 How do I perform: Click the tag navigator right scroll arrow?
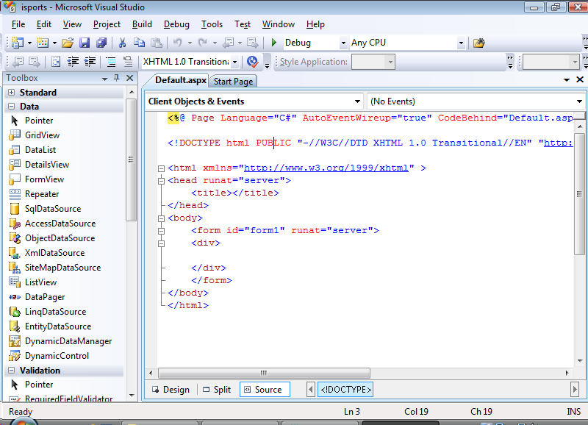point(575,390)
